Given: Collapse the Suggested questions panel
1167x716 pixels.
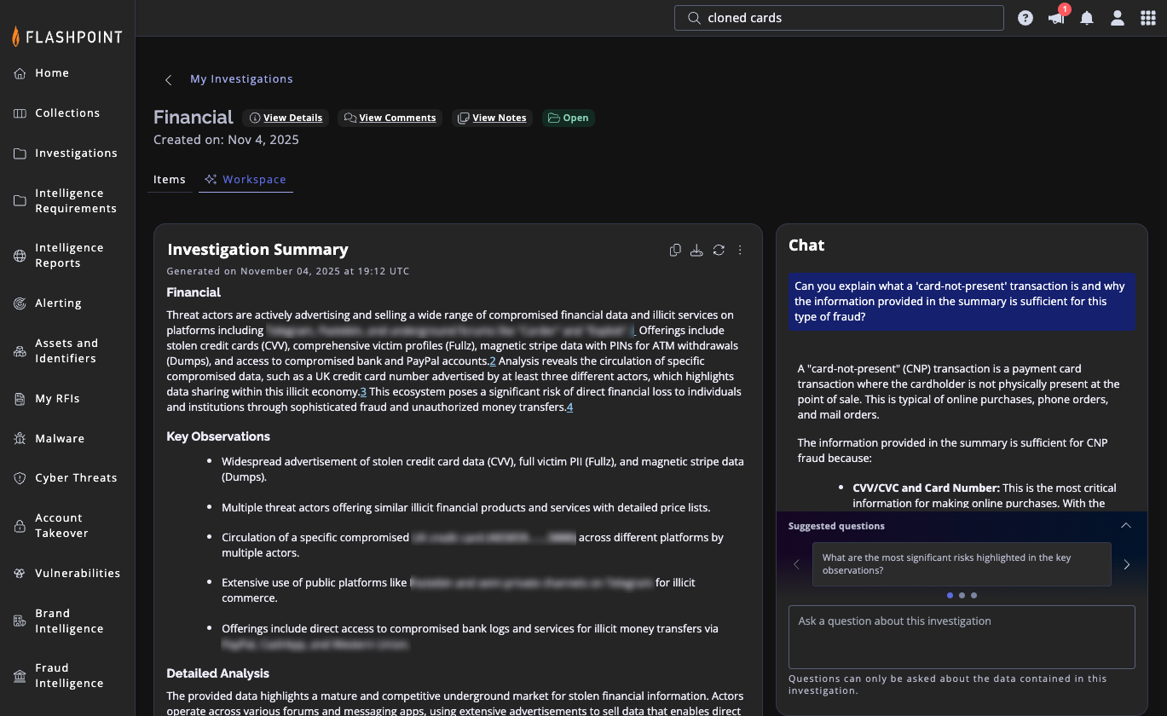Looking at the screenshot, I should (x=1126, y=526).
